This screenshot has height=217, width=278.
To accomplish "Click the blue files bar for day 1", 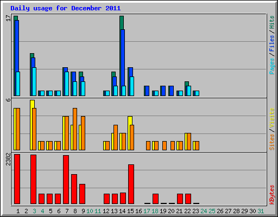I will (x=17, y=46).
